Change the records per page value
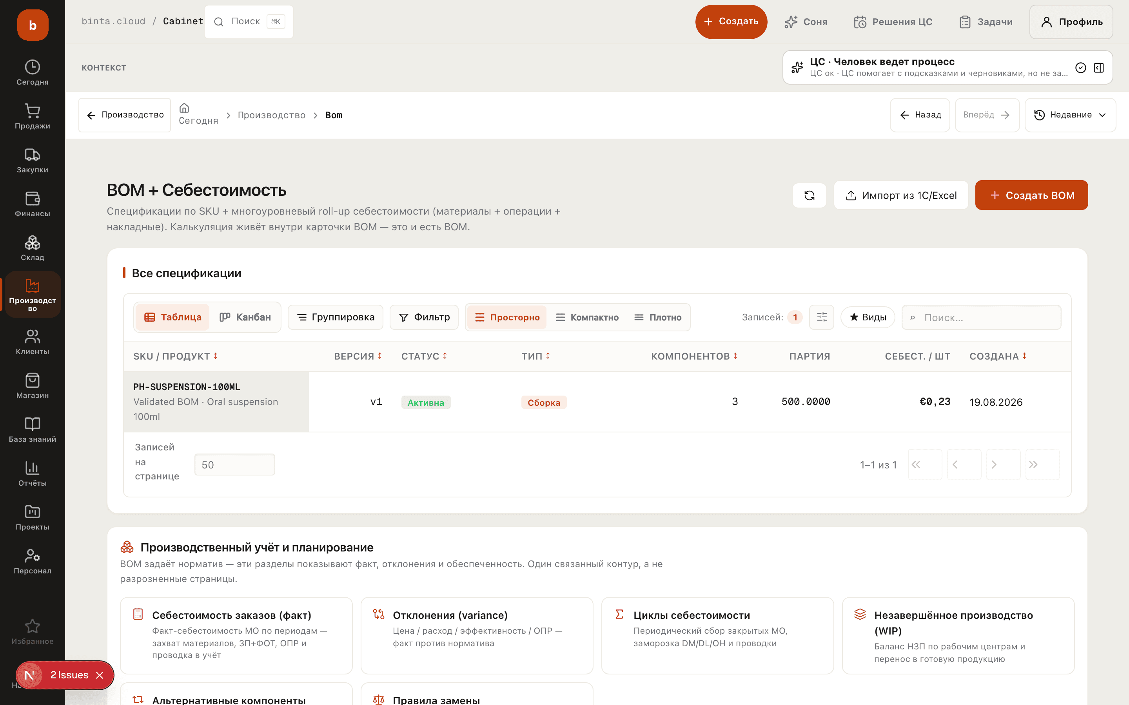Image resolution: width=1129 pixels, height=705 pixels. tap(235, 465)
